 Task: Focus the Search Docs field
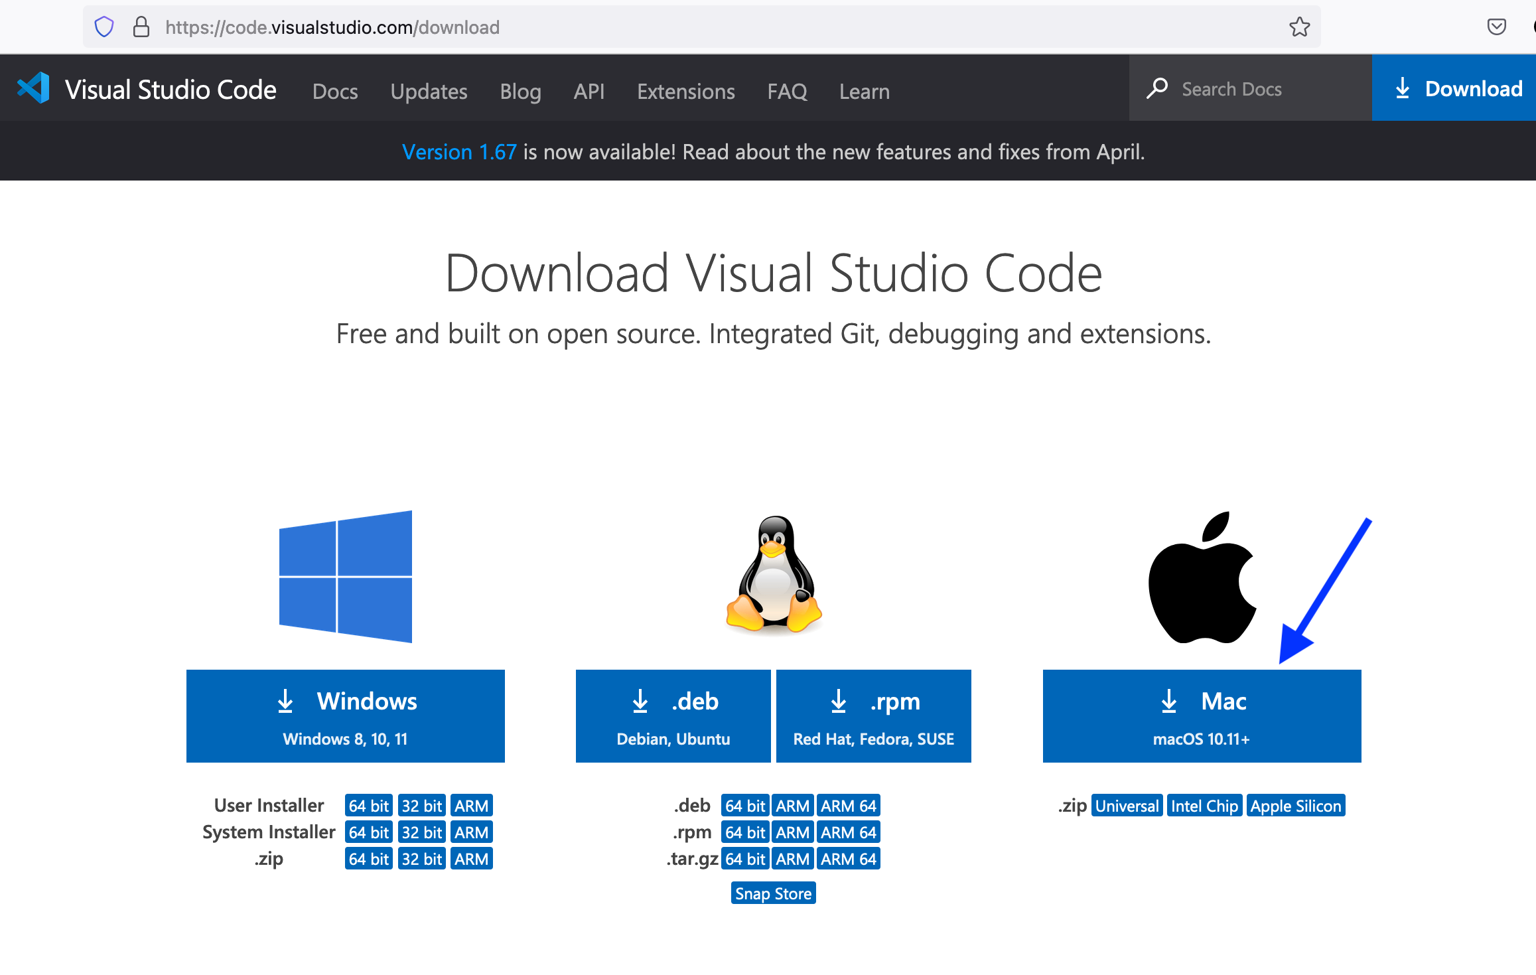[1250, 88]
